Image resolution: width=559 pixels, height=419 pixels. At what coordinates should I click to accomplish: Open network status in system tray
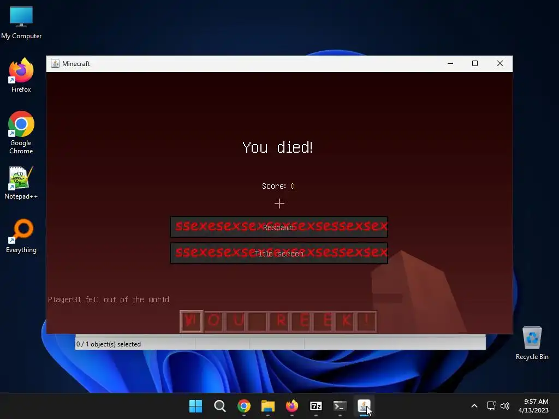coord(492,406)
